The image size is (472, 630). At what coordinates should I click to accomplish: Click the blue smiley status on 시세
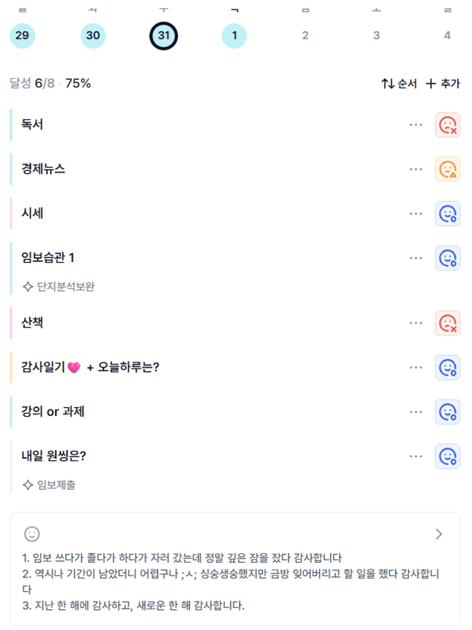coord(447,214)
